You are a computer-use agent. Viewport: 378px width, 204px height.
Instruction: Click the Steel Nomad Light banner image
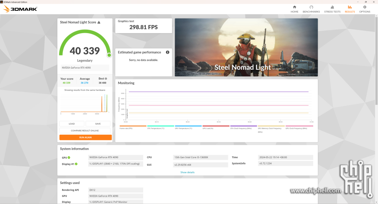tap(246, 47)
